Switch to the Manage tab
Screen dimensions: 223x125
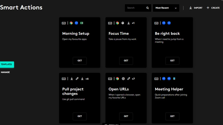[5, 72]
